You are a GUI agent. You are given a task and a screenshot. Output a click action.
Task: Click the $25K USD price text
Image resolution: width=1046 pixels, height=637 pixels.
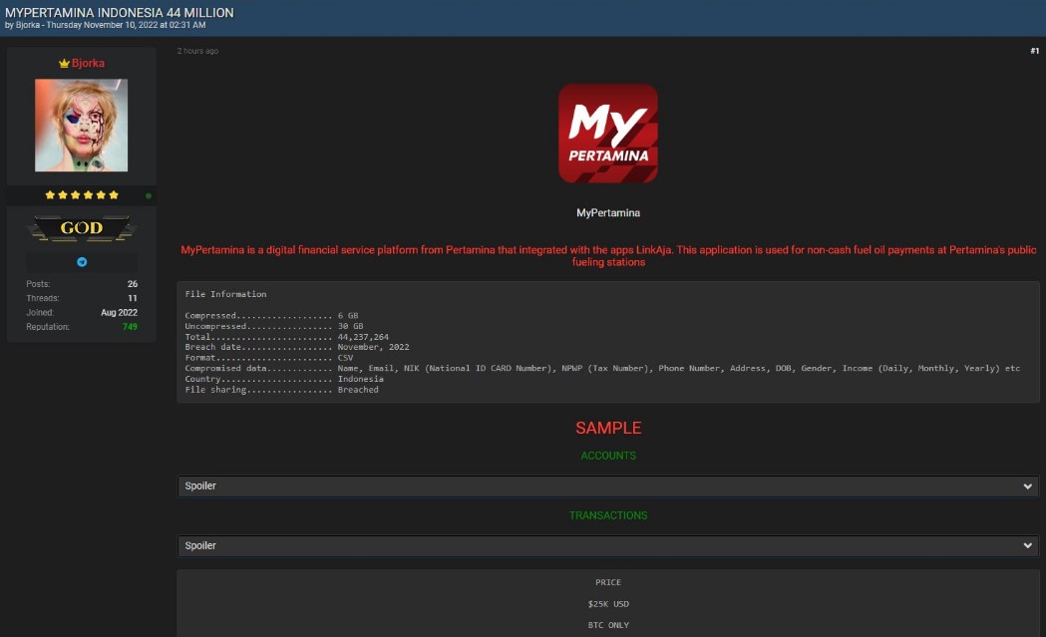pos(608,604)
